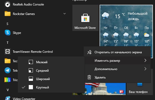Viewport: 155px width, 100px height.
Task: Click the Microsoft Store shopping bag icon
Action: click(x=85, y=18)
